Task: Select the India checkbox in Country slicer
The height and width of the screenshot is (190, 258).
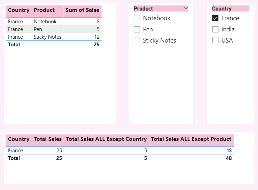Action: pyautogui.click(x=215, y=29)
